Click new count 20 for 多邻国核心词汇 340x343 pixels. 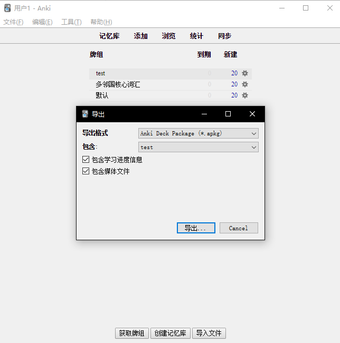coord(234,84)
